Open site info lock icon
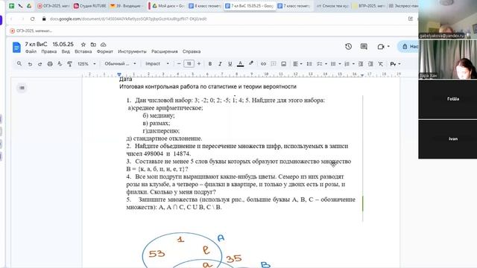The width and height of the screenshot is (477, 268). coord(44,19)
